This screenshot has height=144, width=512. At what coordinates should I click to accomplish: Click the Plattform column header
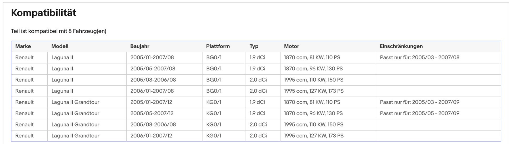[x=218, y=46]
